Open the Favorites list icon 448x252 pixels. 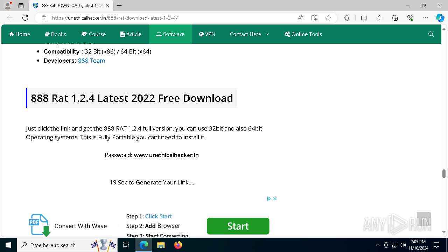click(x=379, y=18)
